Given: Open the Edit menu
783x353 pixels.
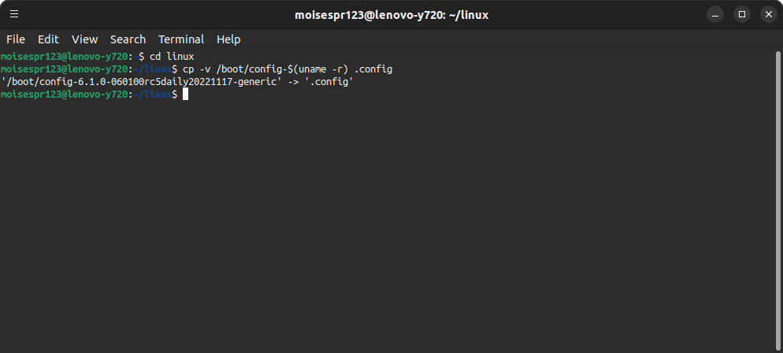Looking at the screenshot, I should pyautogui.click(x=48, y=39).
